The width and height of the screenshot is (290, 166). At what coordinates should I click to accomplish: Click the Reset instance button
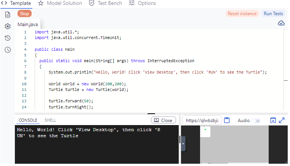(242, 14)
